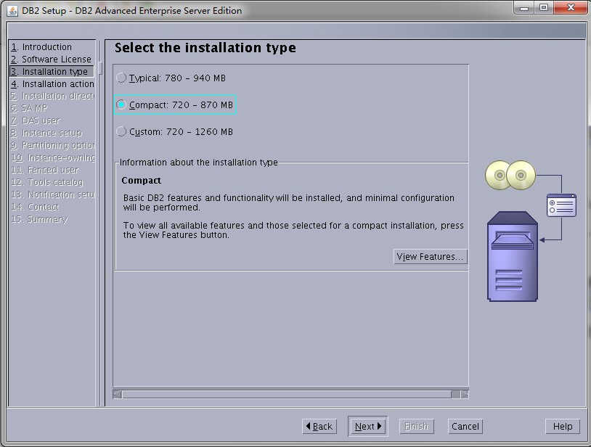Open the View Features dialog
The height and width of the screenshot is (447, 591).
tap(430, 256)
